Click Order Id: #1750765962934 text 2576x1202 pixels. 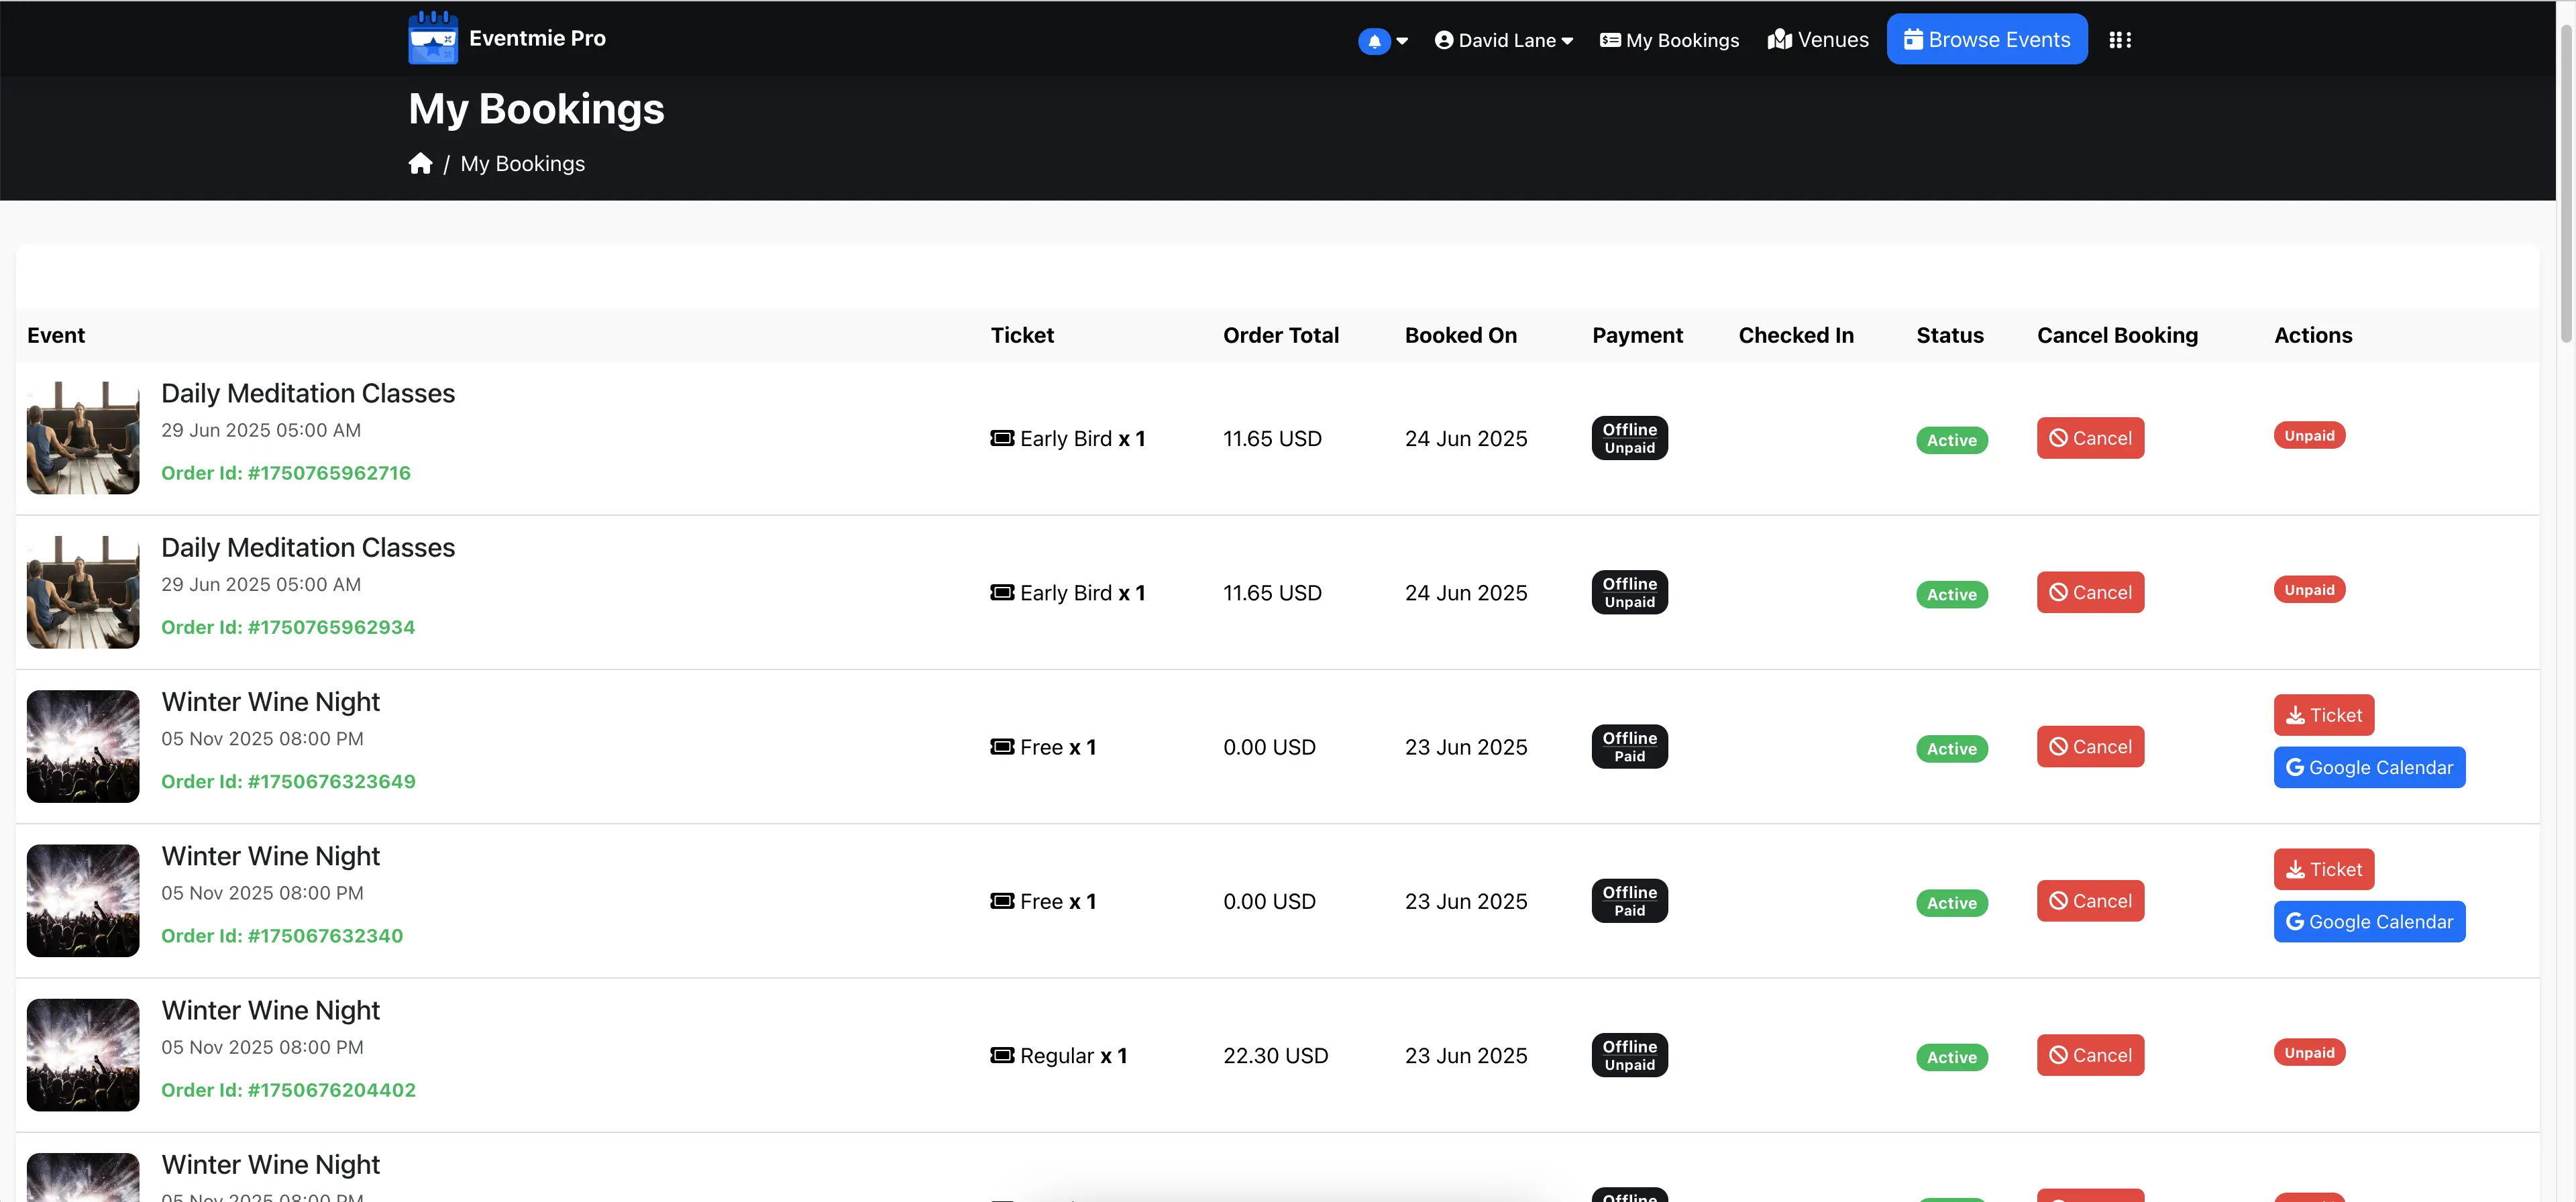[288, 627]
